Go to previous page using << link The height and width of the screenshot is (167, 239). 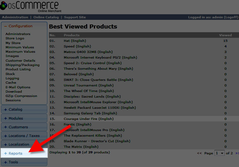[199, 153]
